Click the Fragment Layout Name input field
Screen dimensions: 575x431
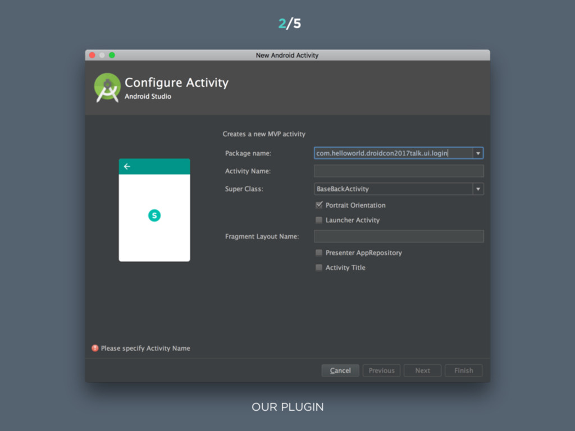pyautogui.click(x=399, y=236)
